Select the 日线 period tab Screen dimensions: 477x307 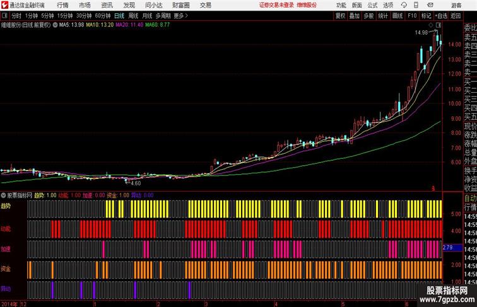[119, 16]
